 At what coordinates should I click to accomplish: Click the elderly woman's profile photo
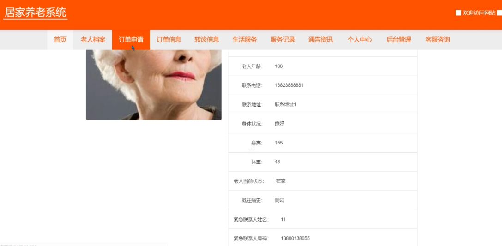point(154,85)
